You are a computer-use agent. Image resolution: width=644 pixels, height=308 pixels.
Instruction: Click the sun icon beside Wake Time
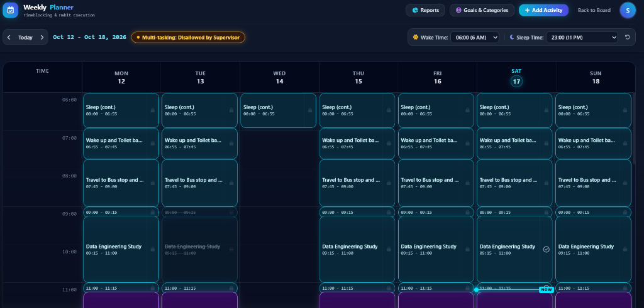pos(415,37)
